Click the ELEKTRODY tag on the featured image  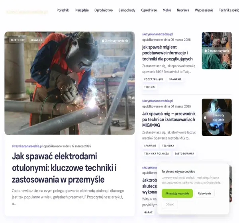pyautogui.click(x=18, y=40)
